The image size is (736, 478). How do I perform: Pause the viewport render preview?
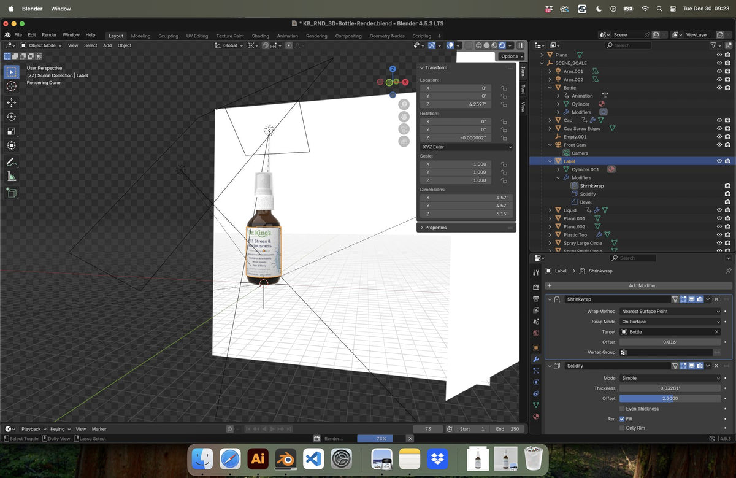[x=520, y=45]
